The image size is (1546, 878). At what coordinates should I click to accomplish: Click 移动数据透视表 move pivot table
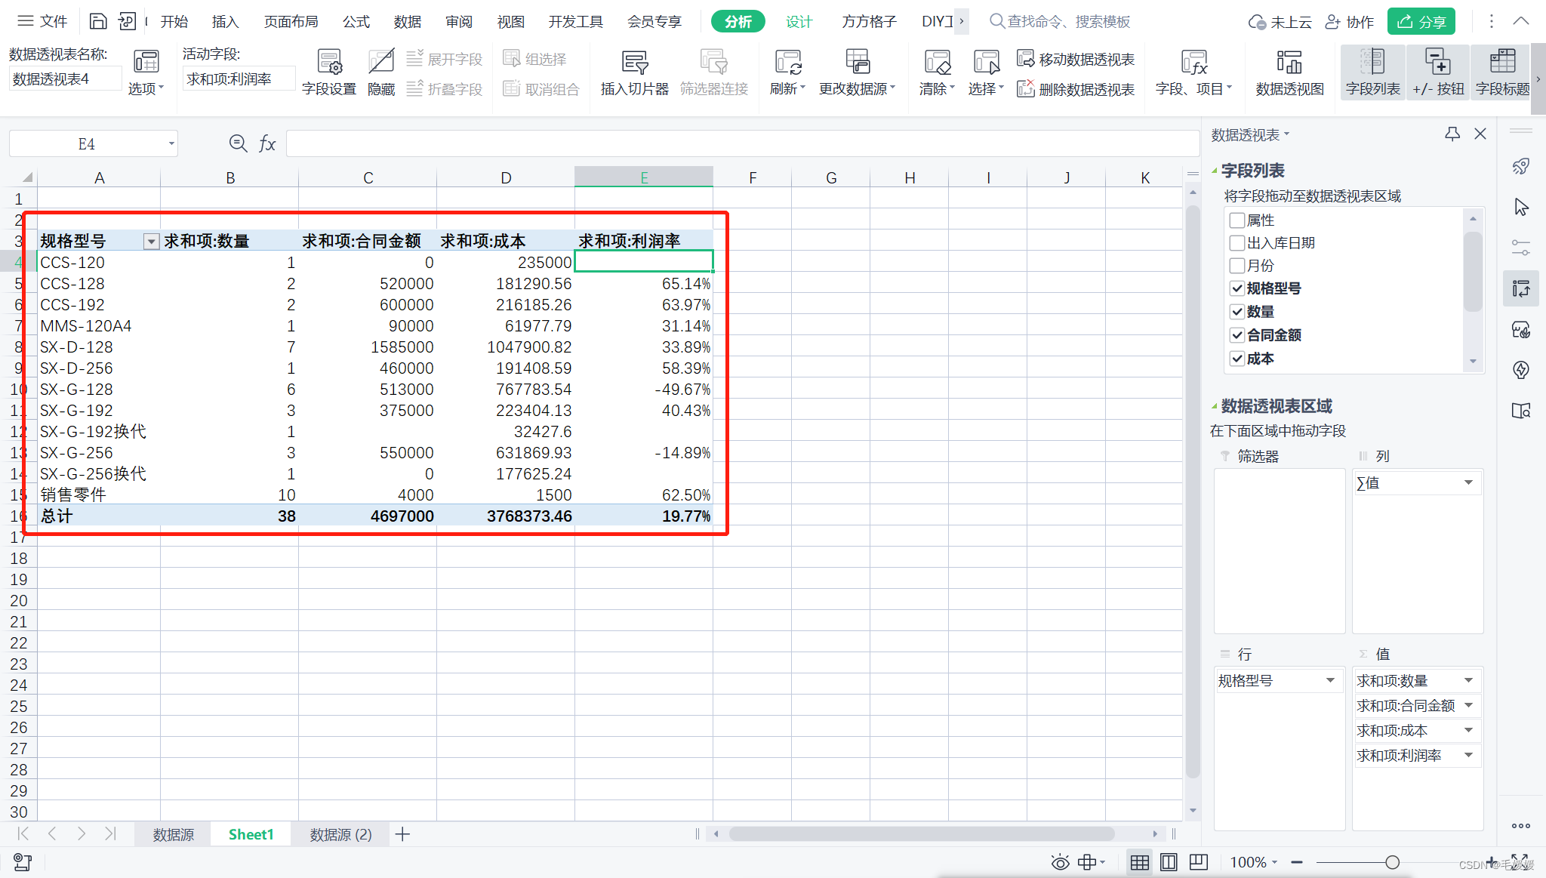click(1076, 59)
